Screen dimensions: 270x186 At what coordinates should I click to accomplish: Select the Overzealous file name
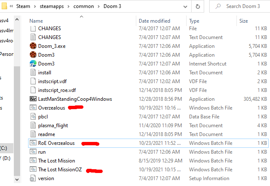[52, 108]
